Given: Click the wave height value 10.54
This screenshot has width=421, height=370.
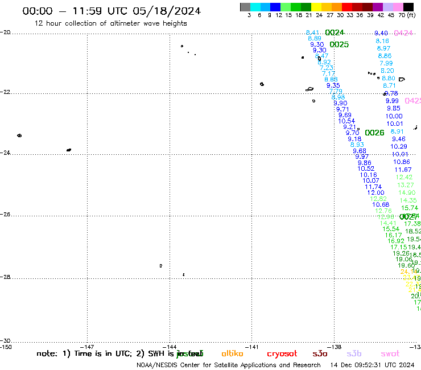Looking at the screenshot, I should [346, 121].
